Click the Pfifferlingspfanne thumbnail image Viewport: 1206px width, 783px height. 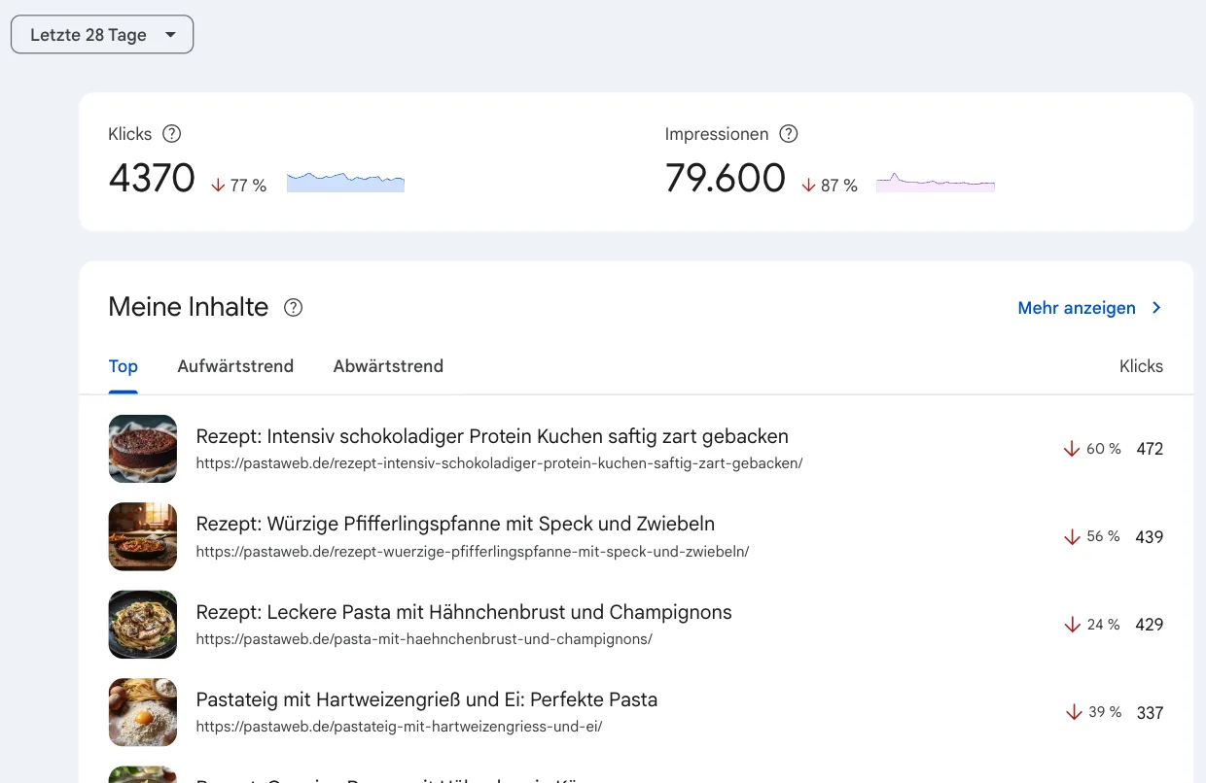click(143, 536)
